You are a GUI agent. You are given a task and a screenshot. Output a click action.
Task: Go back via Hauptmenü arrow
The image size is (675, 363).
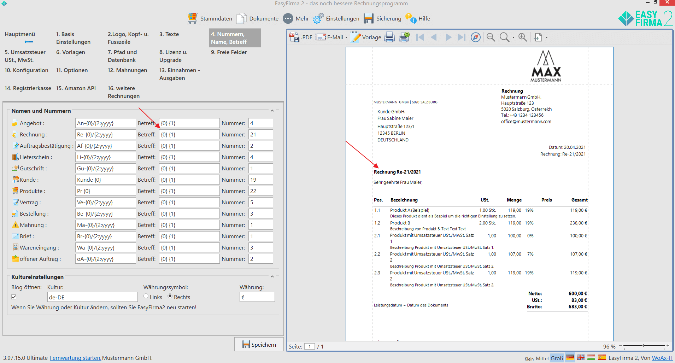point(29,42)
